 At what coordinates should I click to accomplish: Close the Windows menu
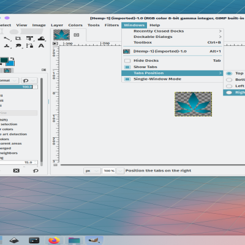[134, 25]
